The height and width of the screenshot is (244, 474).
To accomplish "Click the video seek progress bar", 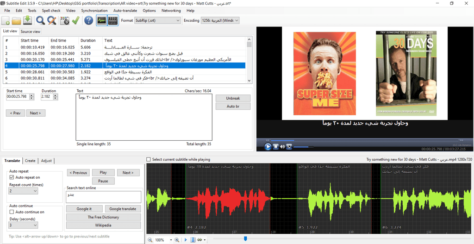I will pos(364,140).
